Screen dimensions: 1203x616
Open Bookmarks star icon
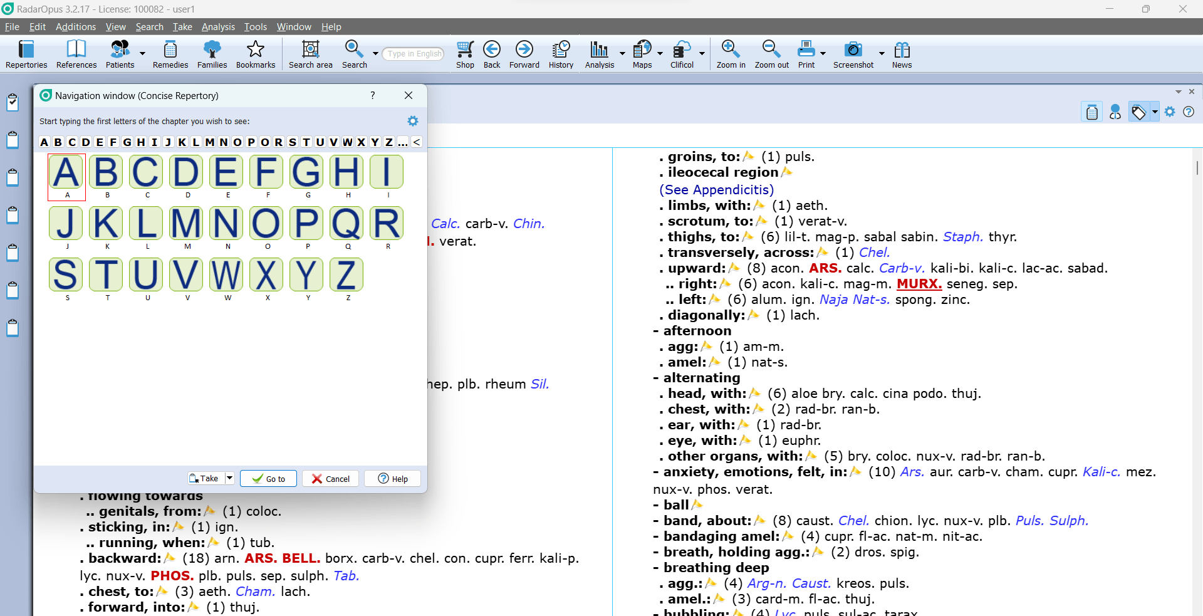pyautogui.click(x=255, y=54)
